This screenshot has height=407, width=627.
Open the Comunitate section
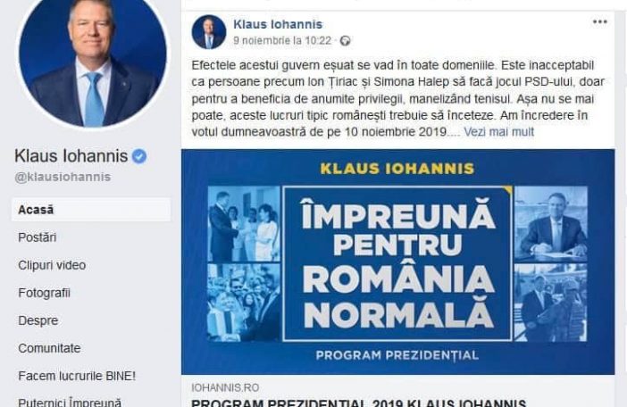click(x=49, y=348)
